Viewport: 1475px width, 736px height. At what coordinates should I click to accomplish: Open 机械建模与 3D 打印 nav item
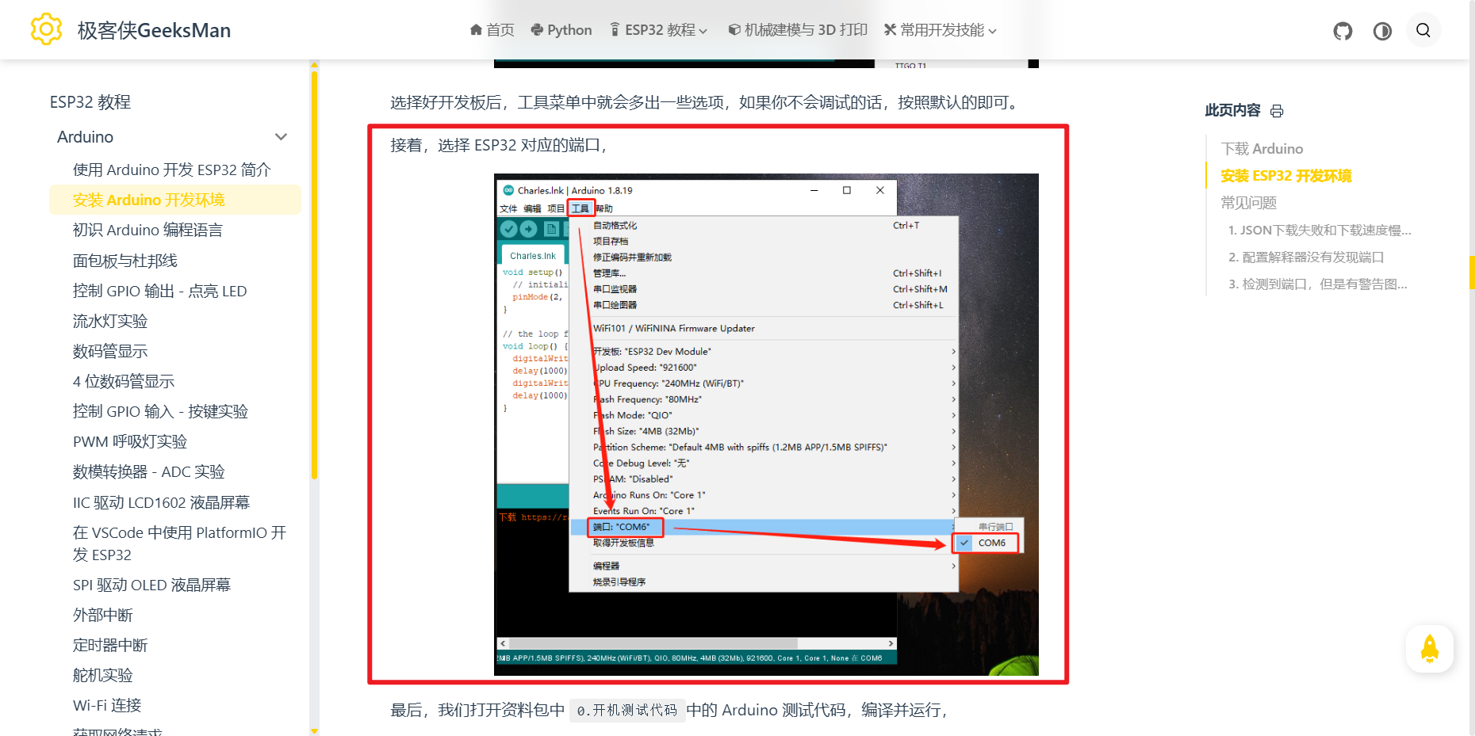click(x=798, y=30)
